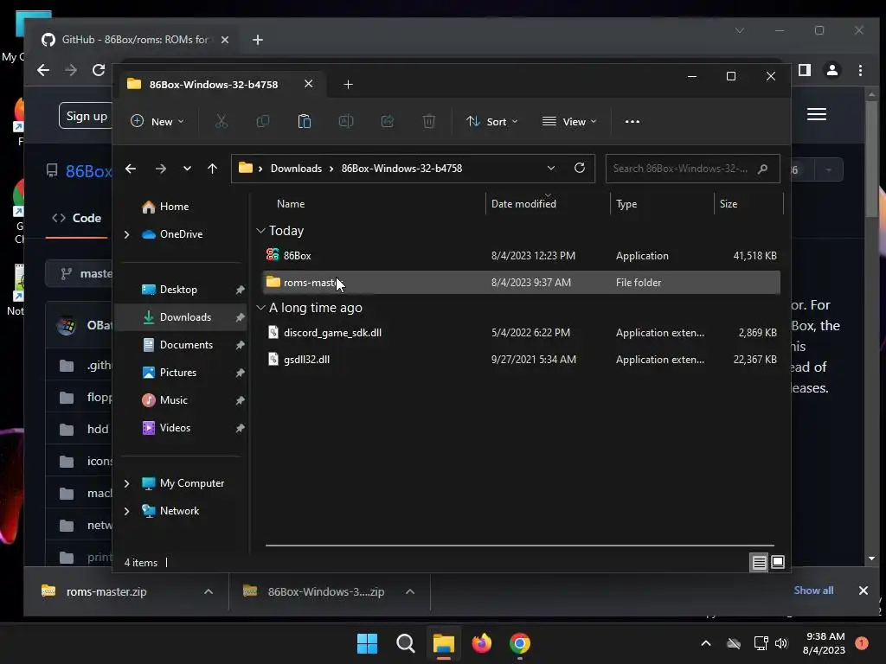Open Firefox from the taskbar

click(x=481, y=643)
